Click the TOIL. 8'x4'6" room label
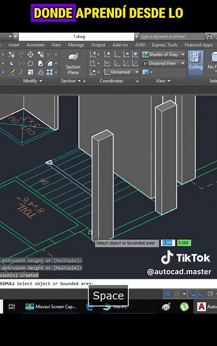Screen dimensions: 217x346 click(x=31, y=208)
